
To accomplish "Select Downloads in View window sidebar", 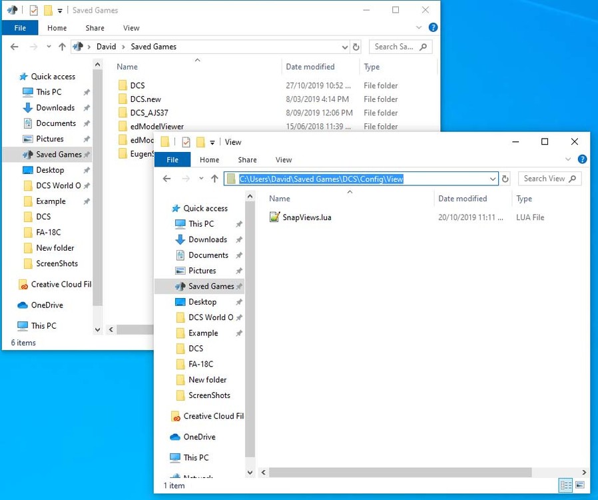I will [x=208, y=239].
